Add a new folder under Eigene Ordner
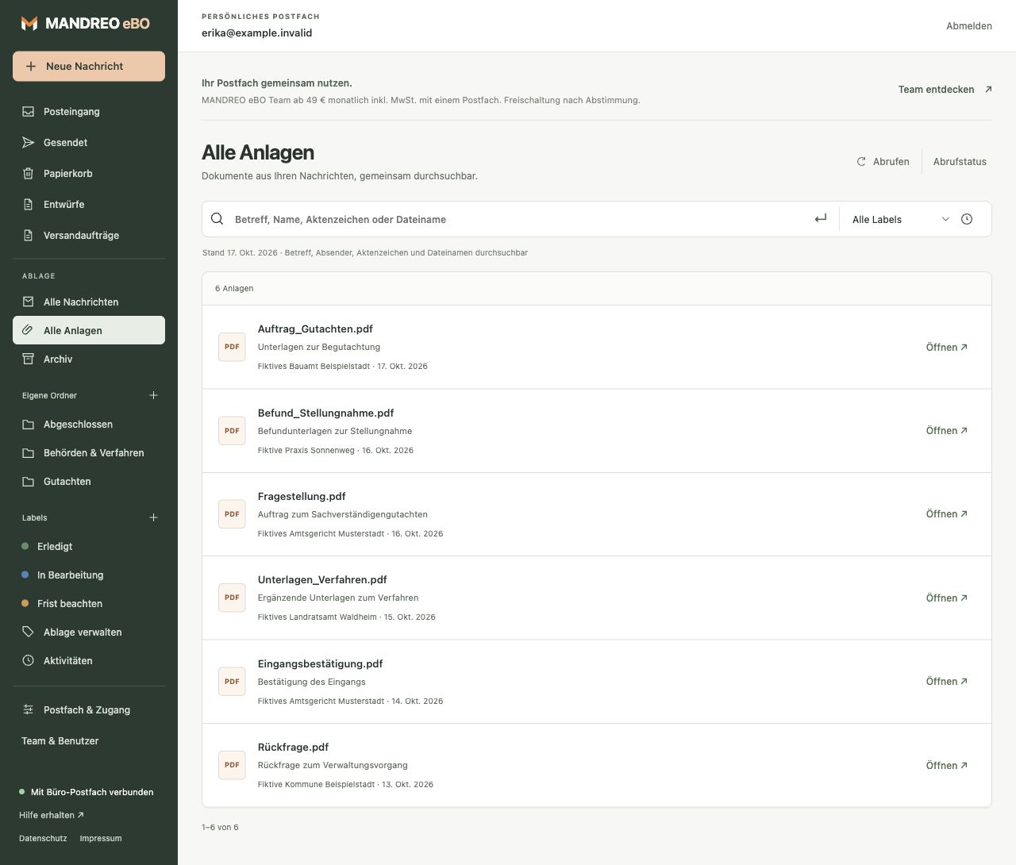Screen dimensions: 1016x865 click(154, 395)
